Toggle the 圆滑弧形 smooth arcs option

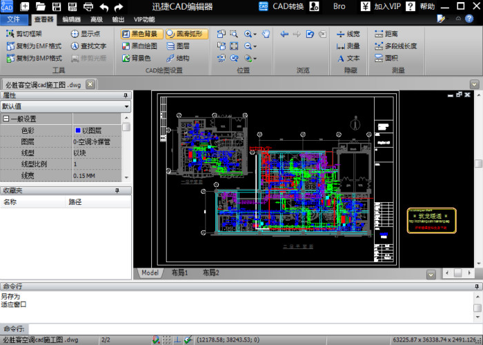(187, 34)
